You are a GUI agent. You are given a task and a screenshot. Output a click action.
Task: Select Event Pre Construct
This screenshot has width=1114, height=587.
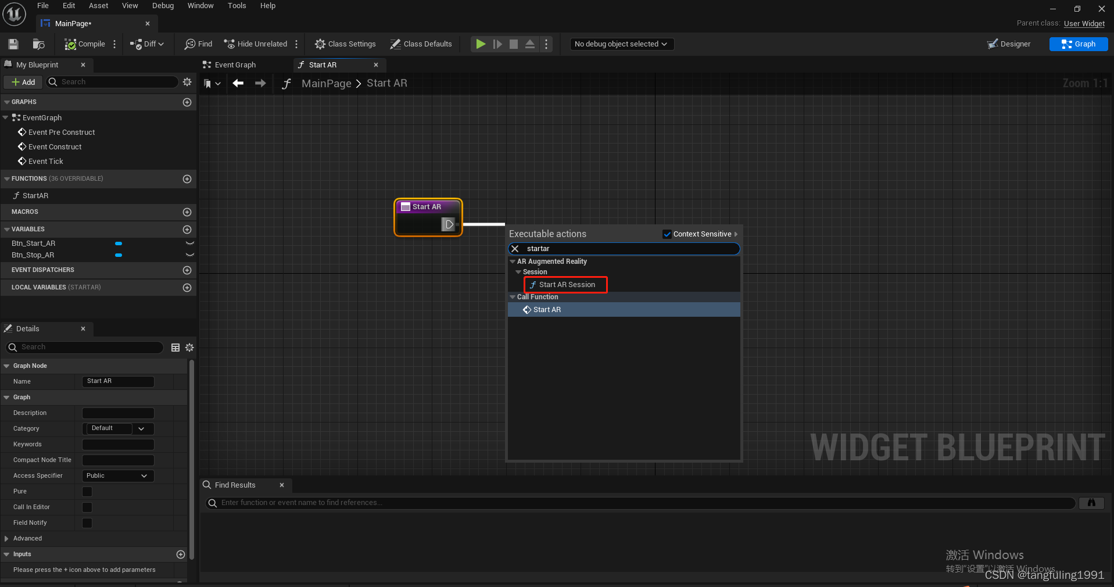pos(62,133)
